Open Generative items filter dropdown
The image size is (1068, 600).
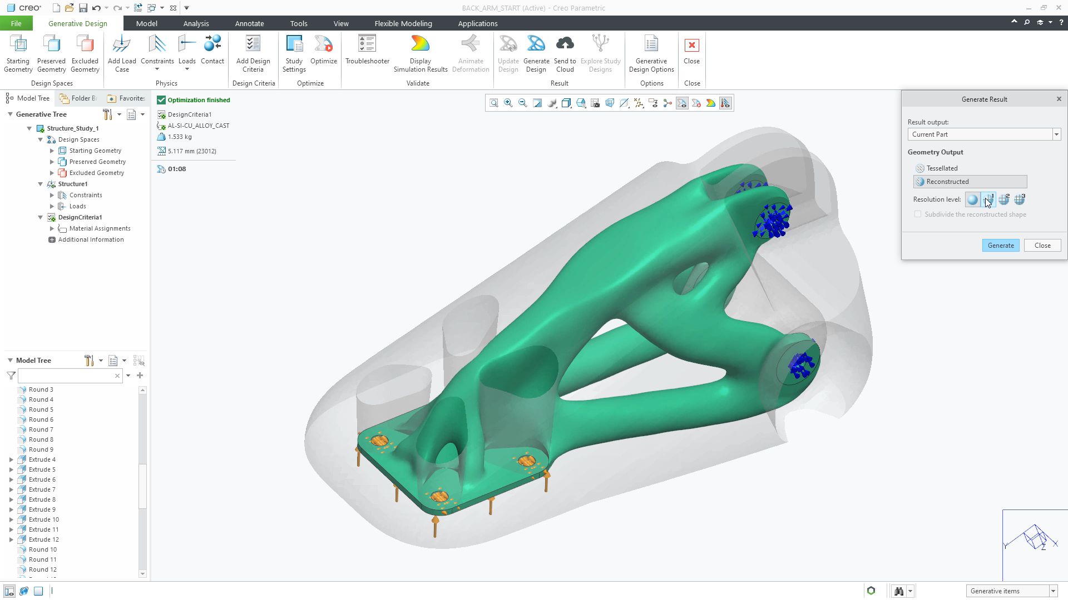[x=1053, y=591]
